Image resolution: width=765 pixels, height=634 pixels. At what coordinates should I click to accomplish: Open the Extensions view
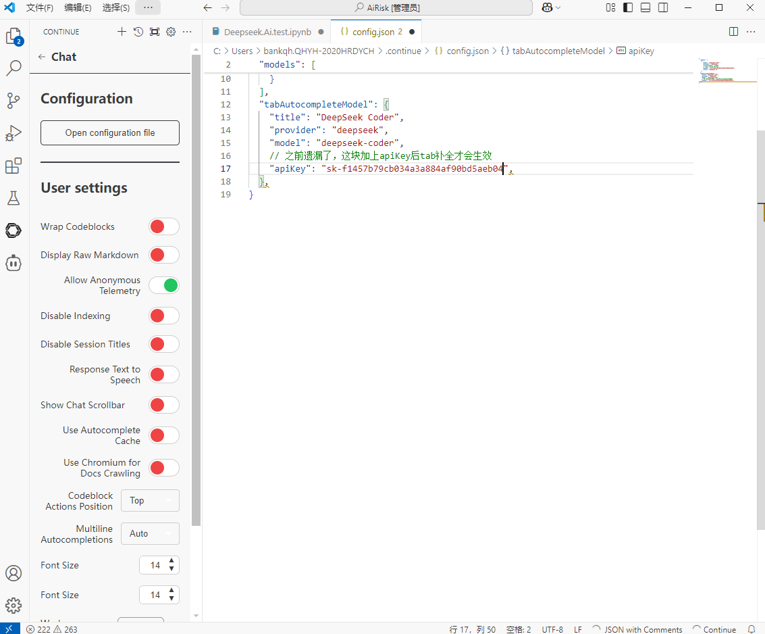(x=14, y=166)
